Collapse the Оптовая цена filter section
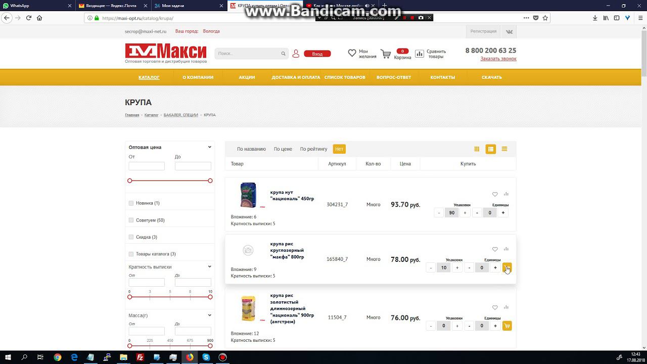The width and height of the screenshot is (647, 364). point(210,147)
